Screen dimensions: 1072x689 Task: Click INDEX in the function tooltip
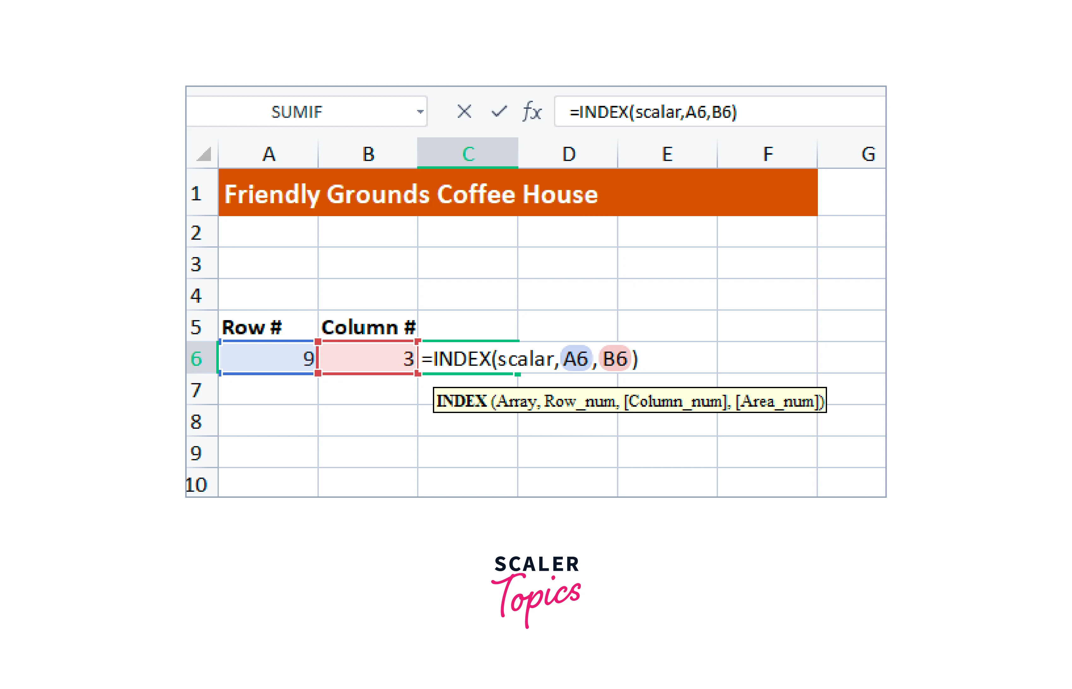tap(461, 401)
